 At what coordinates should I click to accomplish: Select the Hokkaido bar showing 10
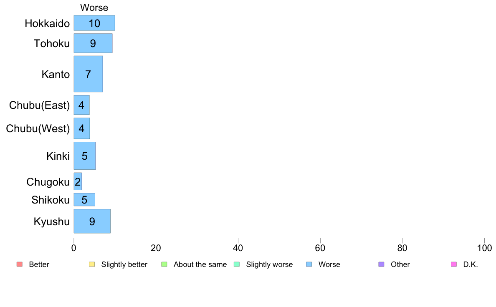tap(94, 23)
